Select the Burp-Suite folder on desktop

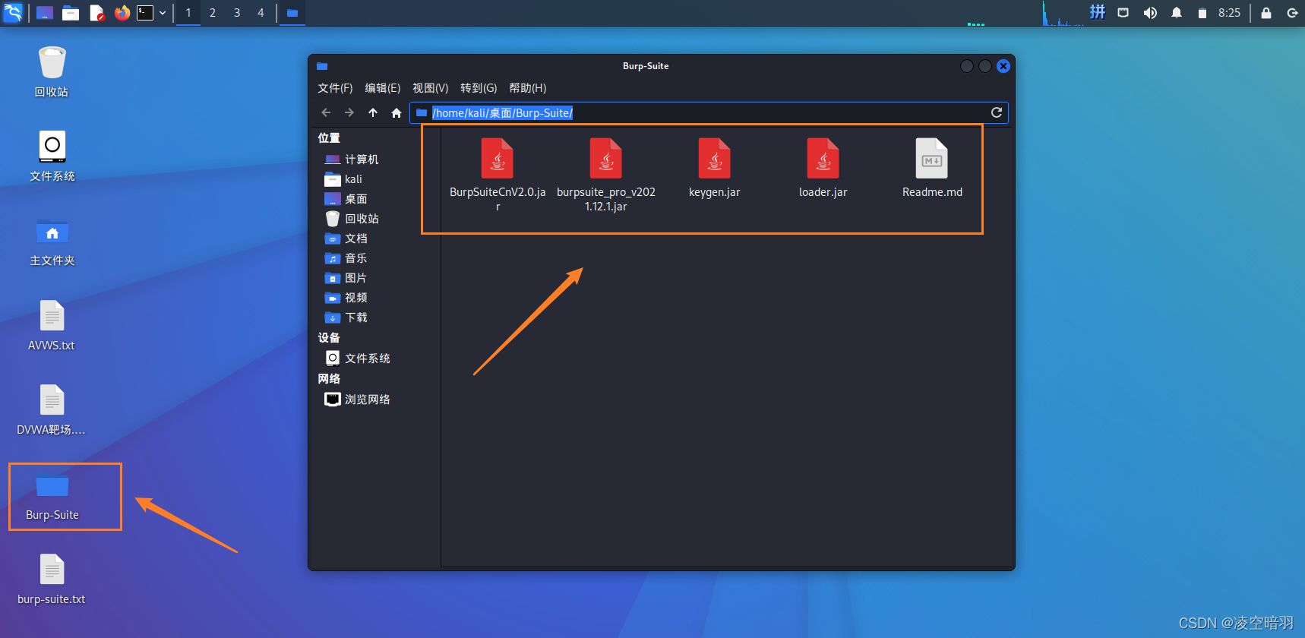click(x=52, y=497)
